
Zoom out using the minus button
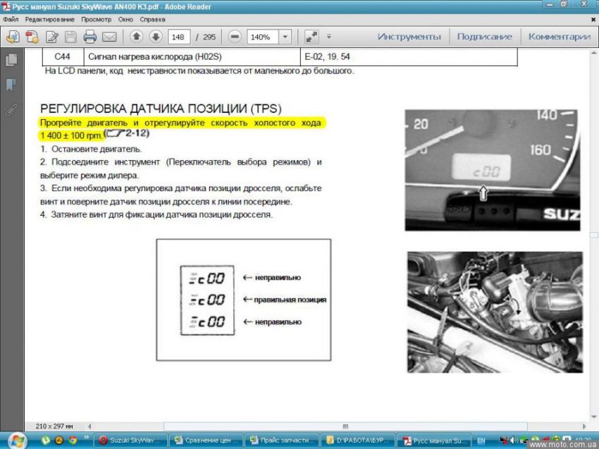click(x=235, y=37)
